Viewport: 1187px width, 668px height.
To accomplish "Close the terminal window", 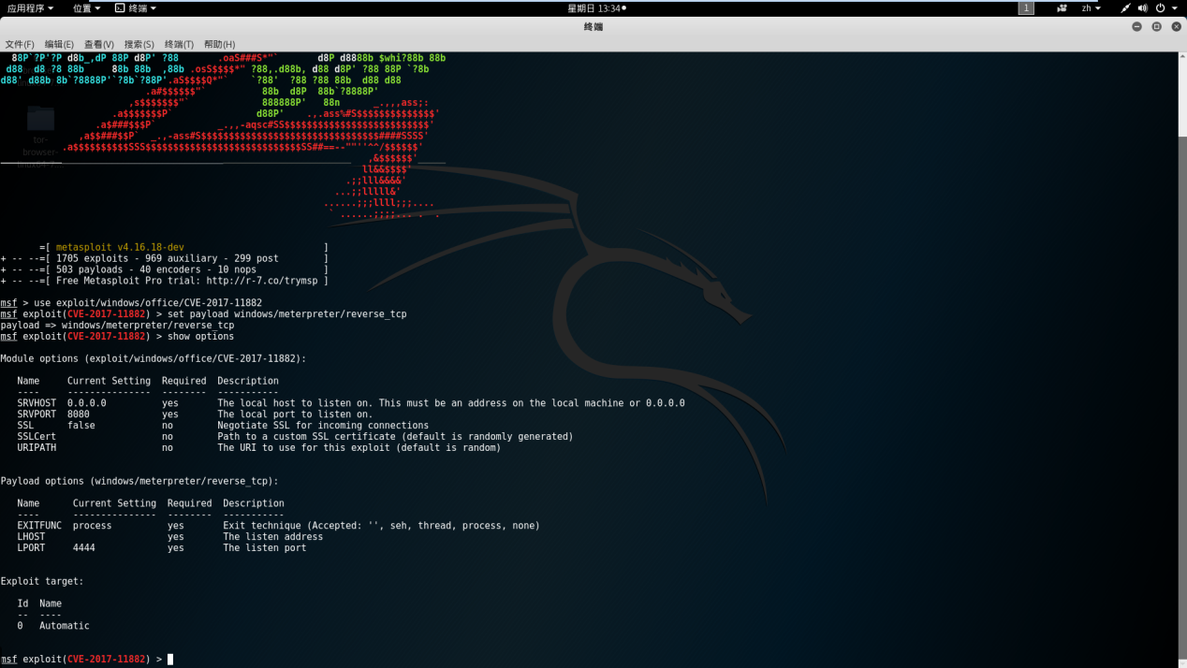I will (1176, 26).
